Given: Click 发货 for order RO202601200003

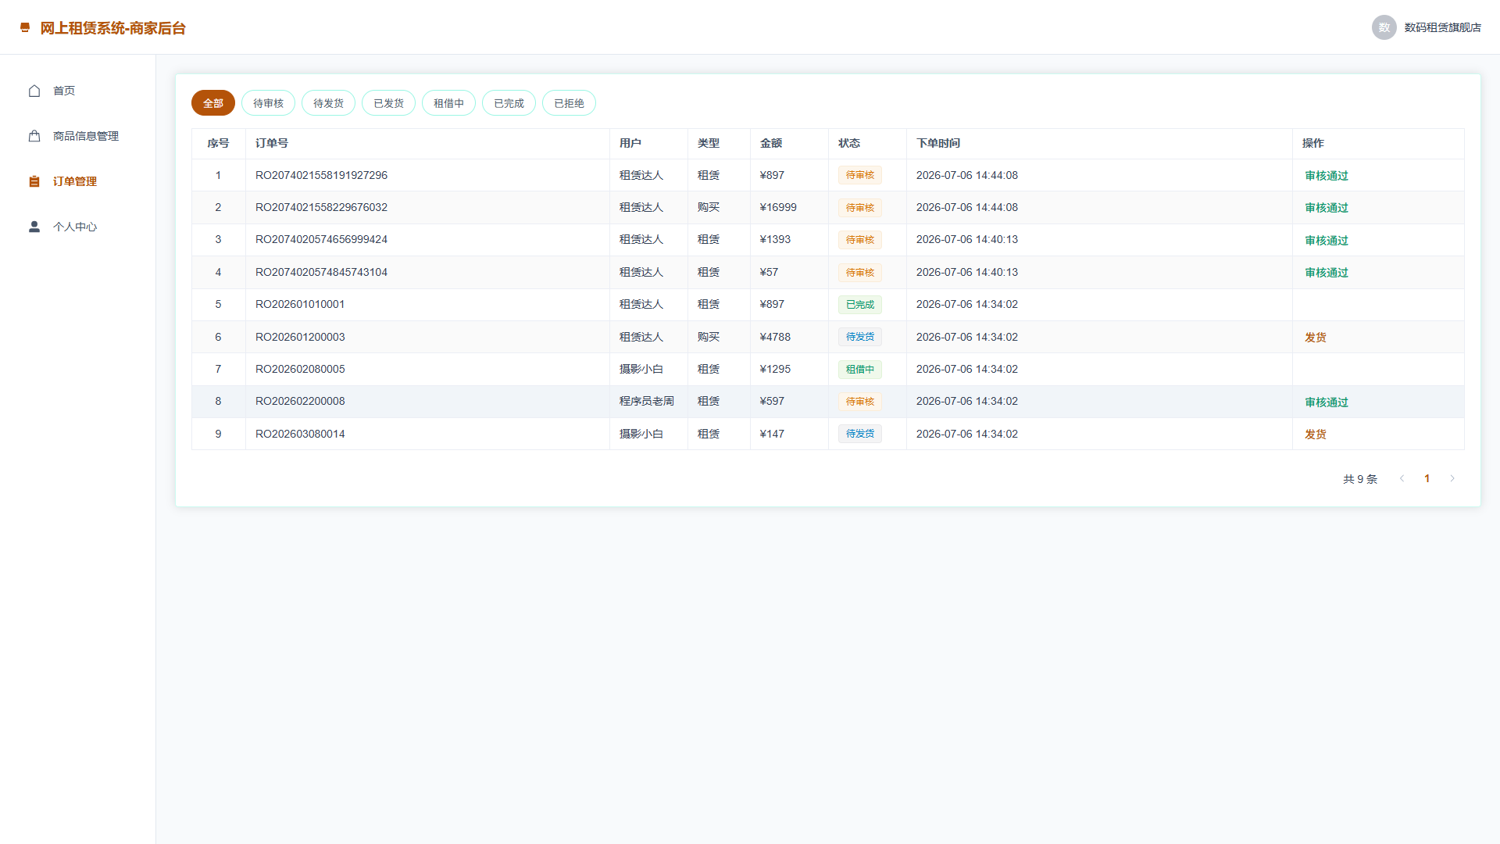Looking at the screenshot, I should tap(1316, 338).
